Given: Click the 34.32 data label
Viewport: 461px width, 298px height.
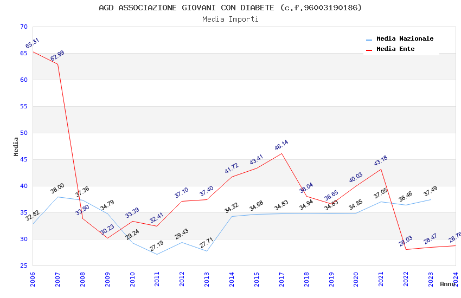Looking at the screenshot, I should 232,208.
